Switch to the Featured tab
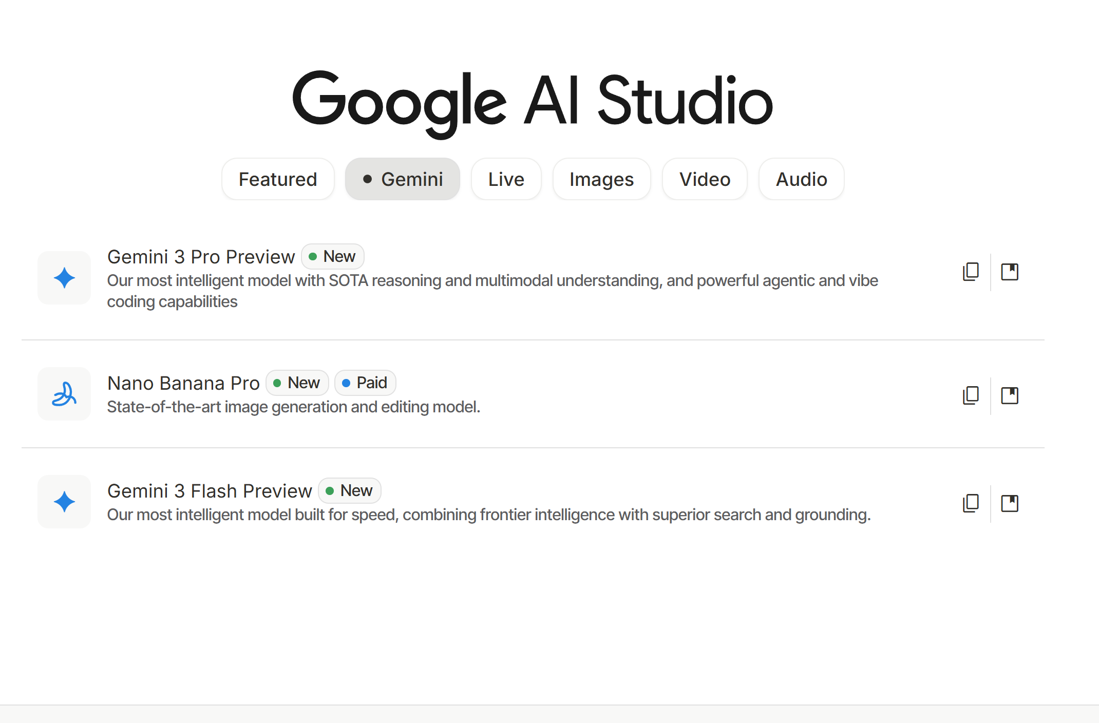Image resolution: width=1099 pixels, height=723 pixels. (x=278, y=179)
